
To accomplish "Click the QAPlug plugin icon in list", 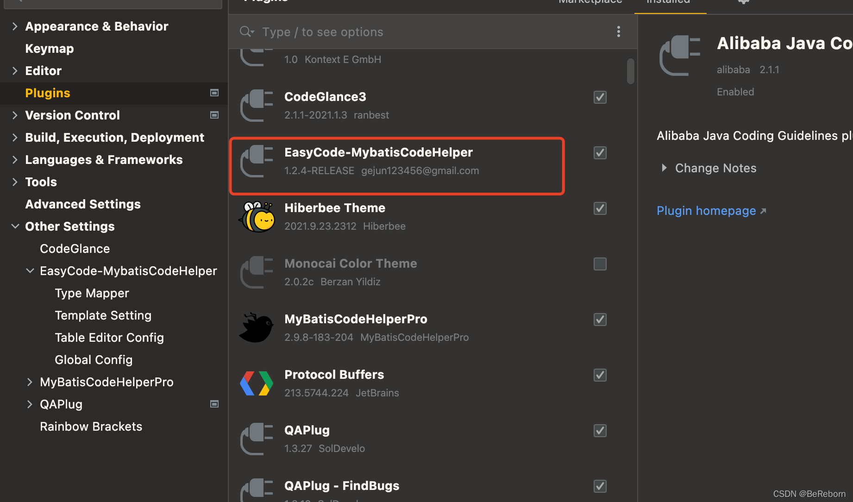I will pos(257,439).
